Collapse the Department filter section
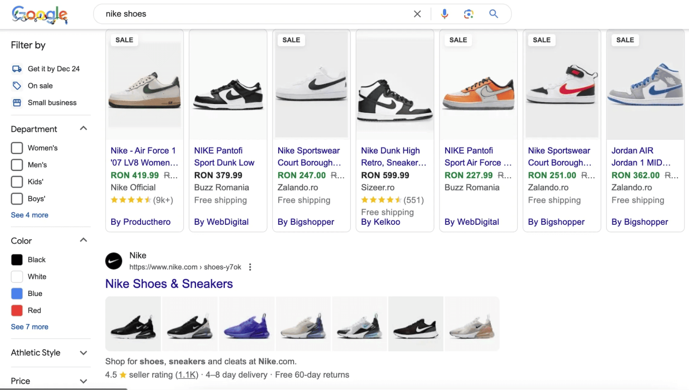Image resolution: width=689 pixels, height=390 pixels. tap(83, 128)
